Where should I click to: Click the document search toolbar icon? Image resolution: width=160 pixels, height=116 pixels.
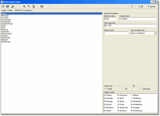pos(42,6)
